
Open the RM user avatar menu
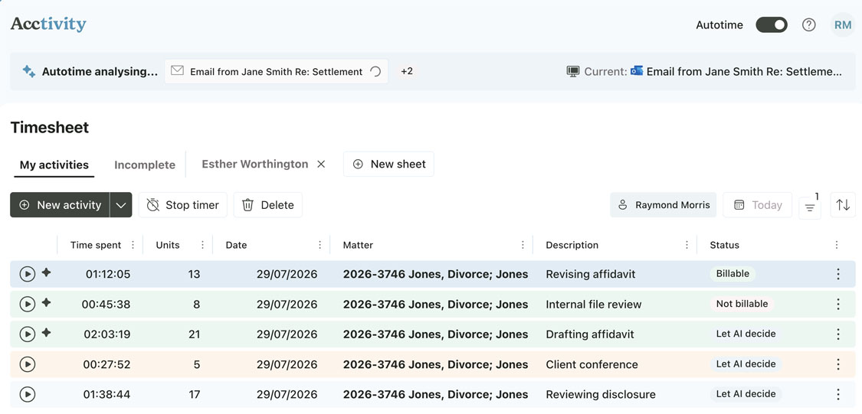pos(843,24)
